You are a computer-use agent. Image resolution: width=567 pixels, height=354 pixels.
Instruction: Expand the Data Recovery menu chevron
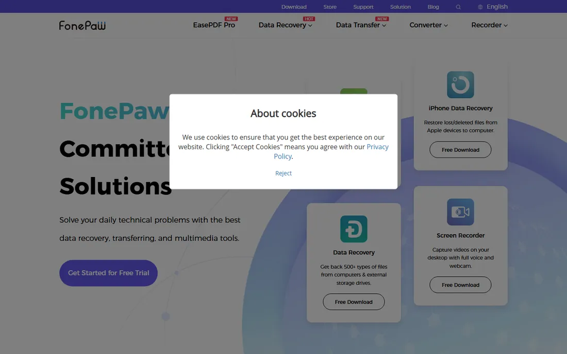coord(310,26)
